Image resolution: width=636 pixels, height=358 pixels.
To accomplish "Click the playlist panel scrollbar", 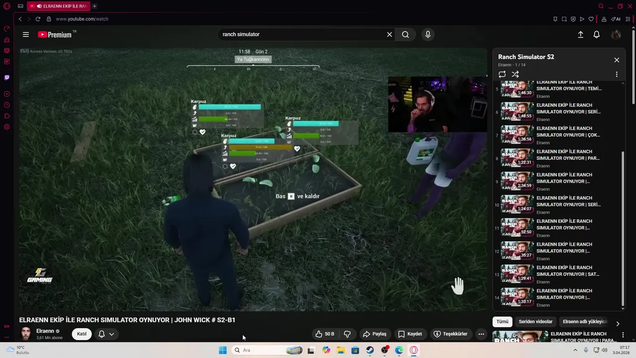I will 623,230.
